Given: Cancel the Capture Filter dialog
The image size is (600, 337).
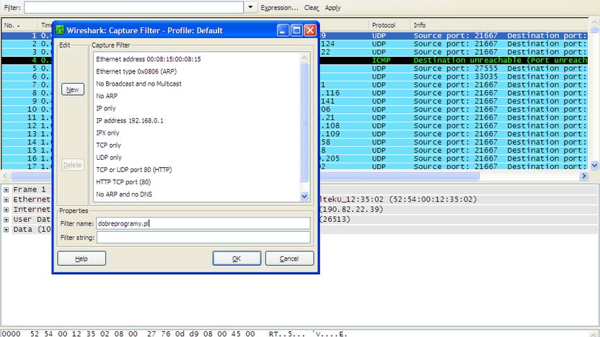Looking at the screenshot, I should (289, 259).
